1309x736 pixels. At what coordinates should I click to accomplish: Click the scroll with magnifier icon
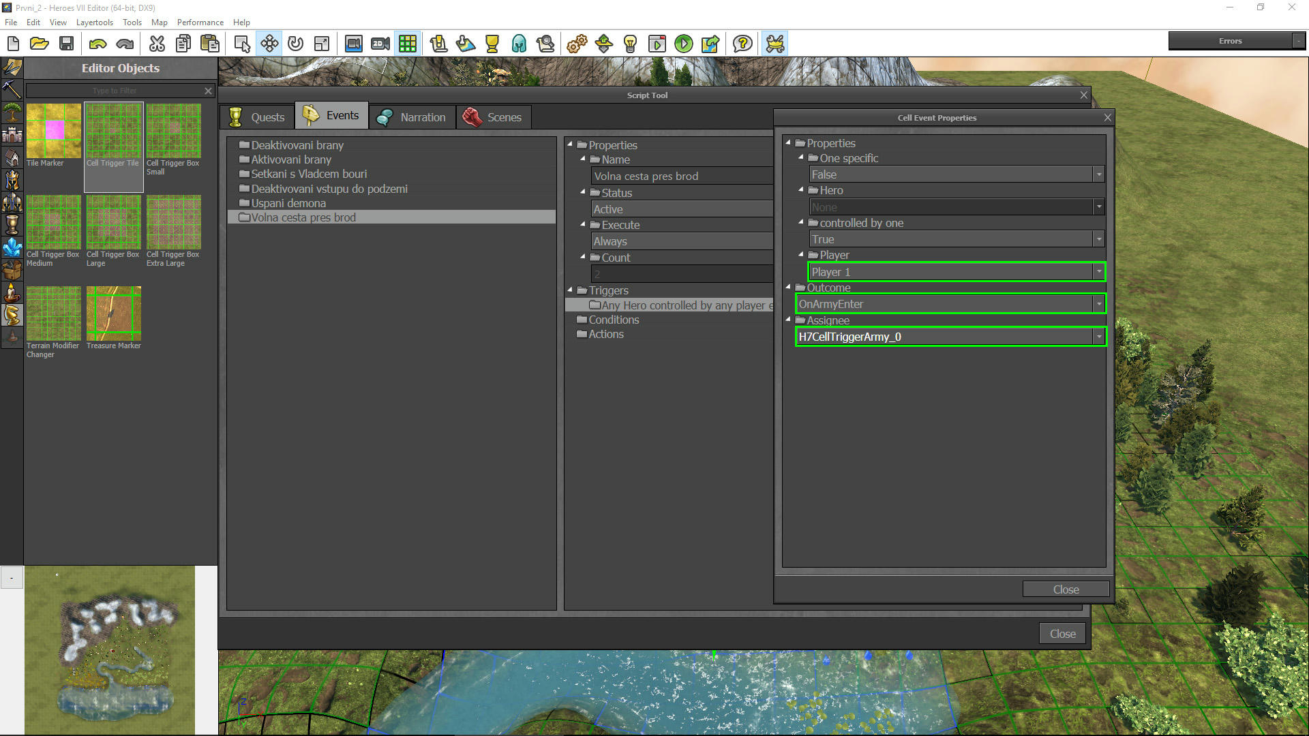(x=545, y=44)
